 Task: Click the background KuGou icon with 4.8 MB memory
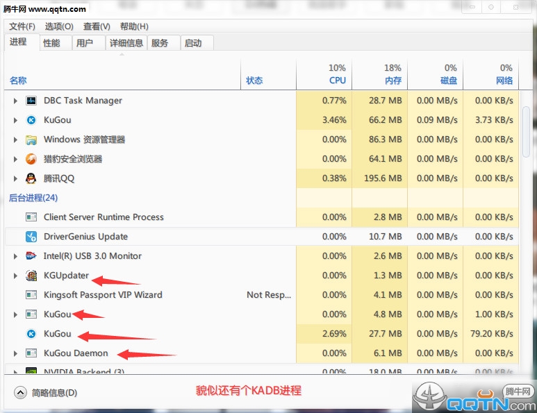(31, 314)
